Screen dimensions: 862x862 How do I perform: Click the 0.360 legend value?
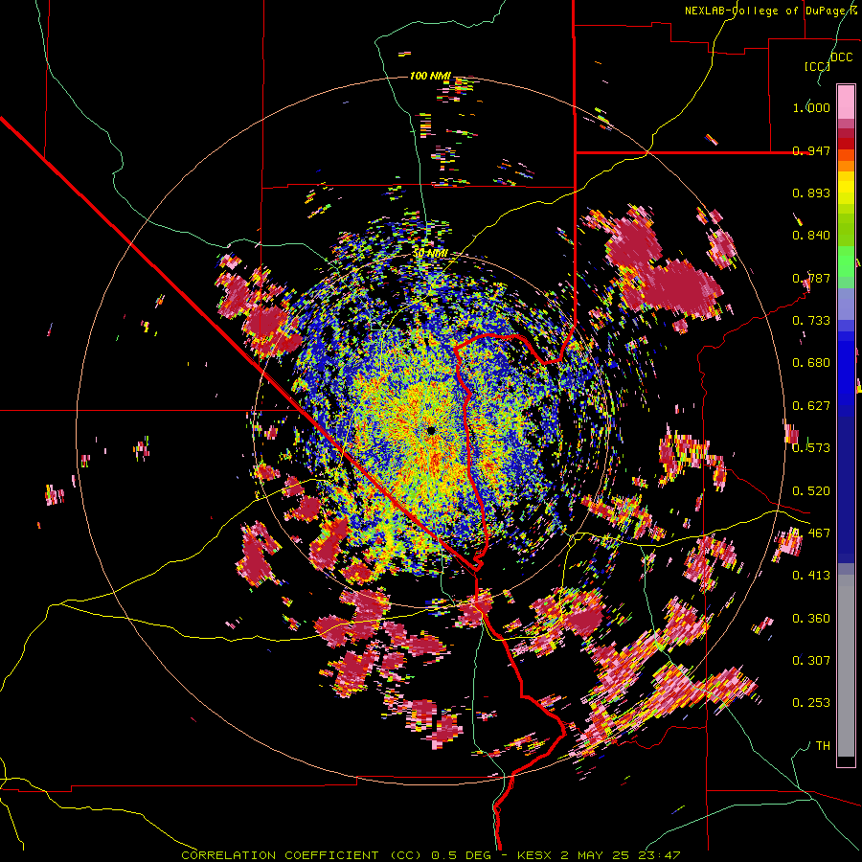coord(811,619)
